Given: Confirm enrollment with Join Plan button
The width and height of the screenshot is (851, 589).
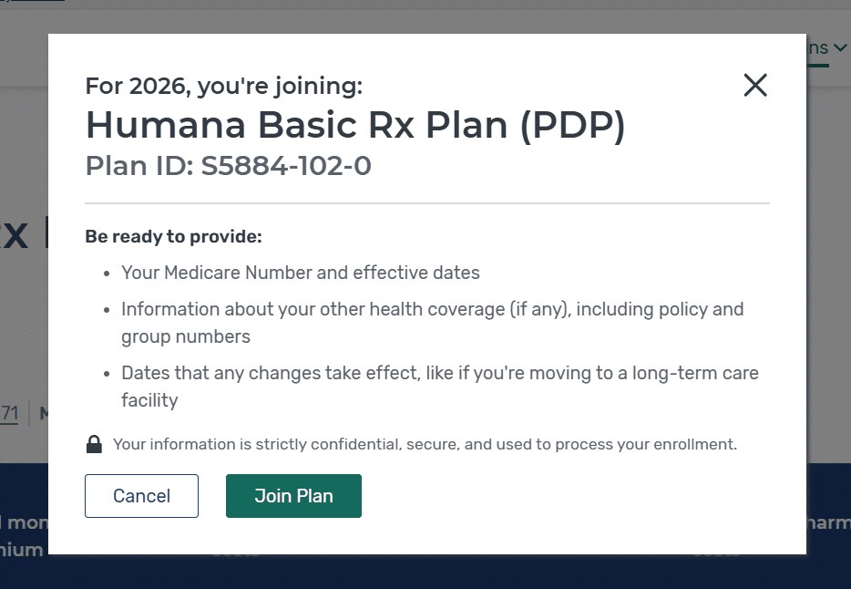Looking at the screenshot, I should pos(293,496).
